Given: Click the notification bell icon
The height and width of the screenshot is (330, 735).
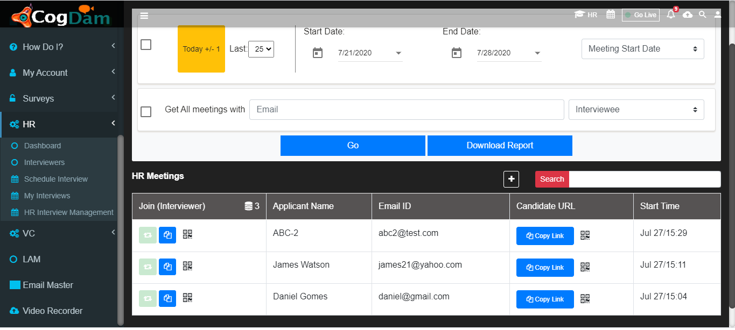Looking at the screenshot, I should [671, 15].
